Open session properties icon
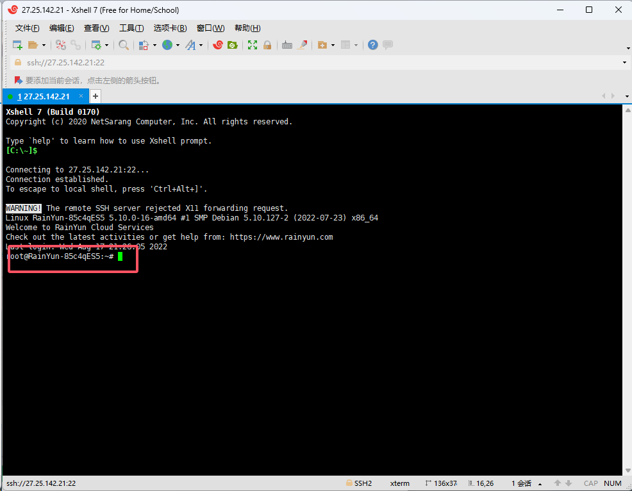Viewport: 632px width, 491px height. pos(96,45)
